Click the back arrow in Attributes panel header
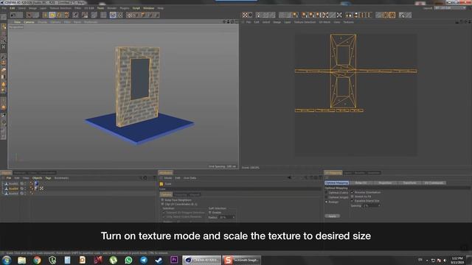Image resolution: width=472 pixels, height=265 pixels. [x=289, y=178]
